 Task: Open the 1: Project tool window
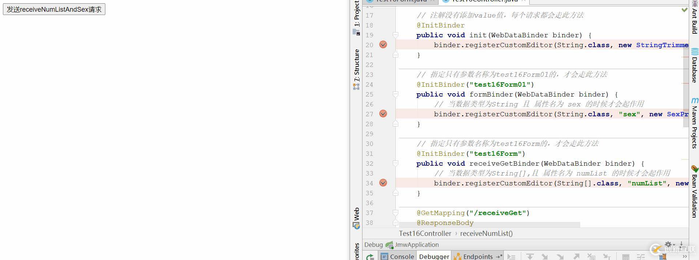pos(357,13)
